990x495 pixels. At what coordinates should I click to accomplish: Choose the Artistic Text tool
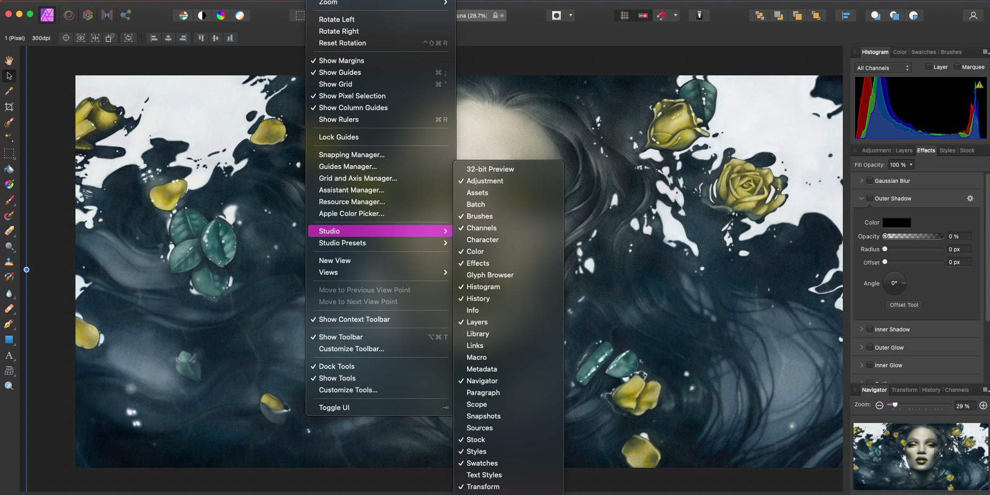9,355
